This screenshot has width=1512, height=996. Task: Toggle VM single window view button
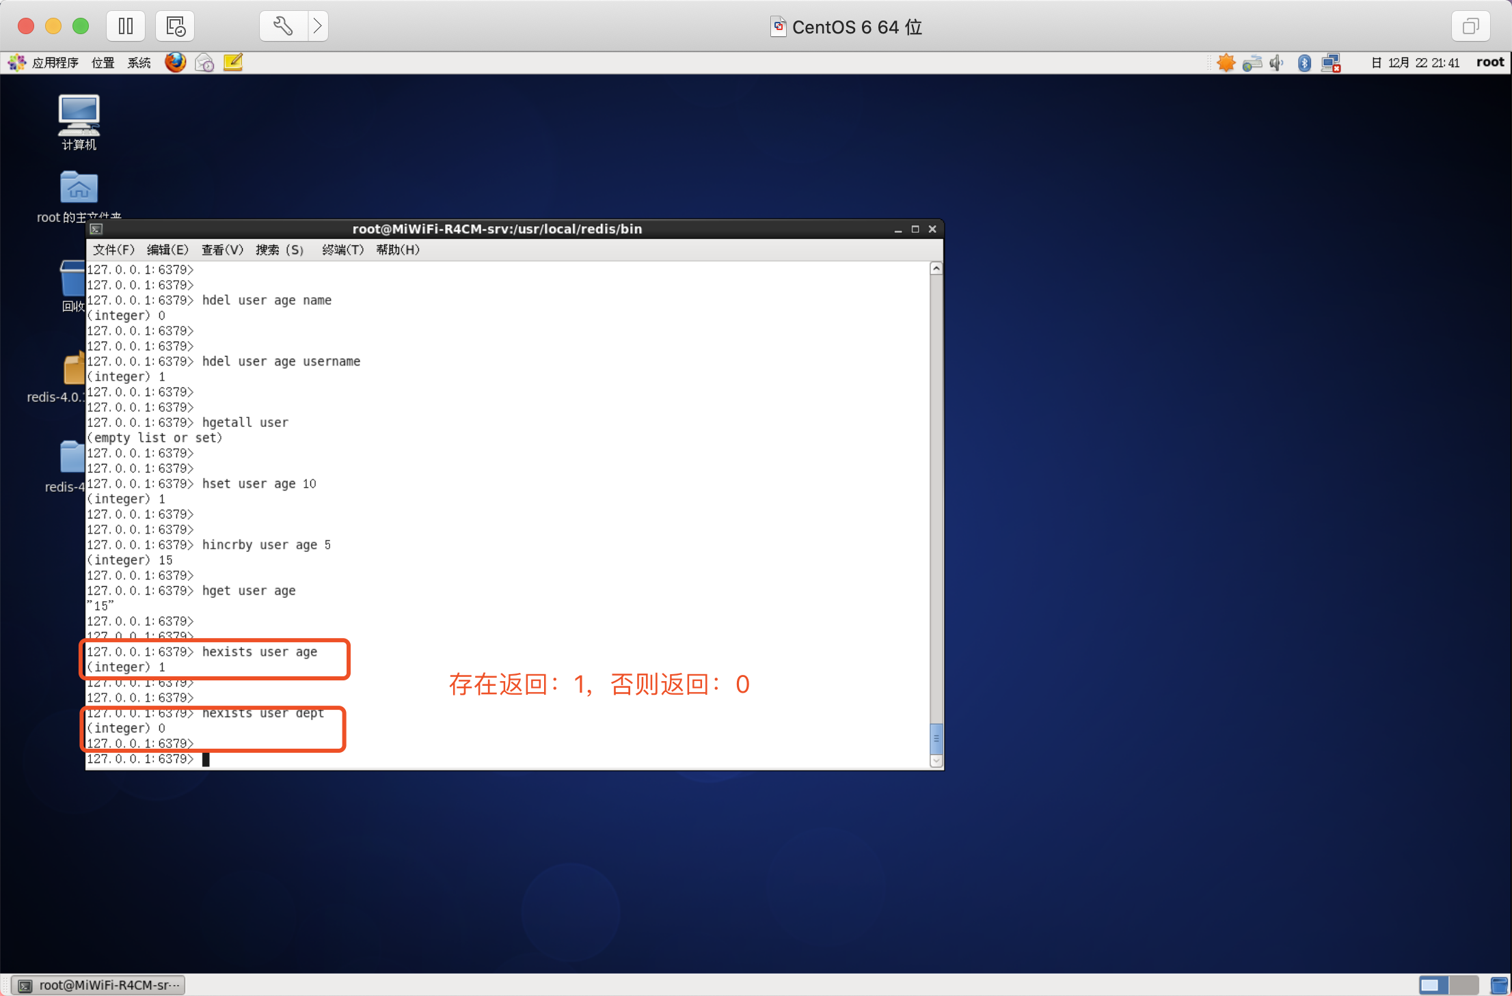pos(1470,27)
